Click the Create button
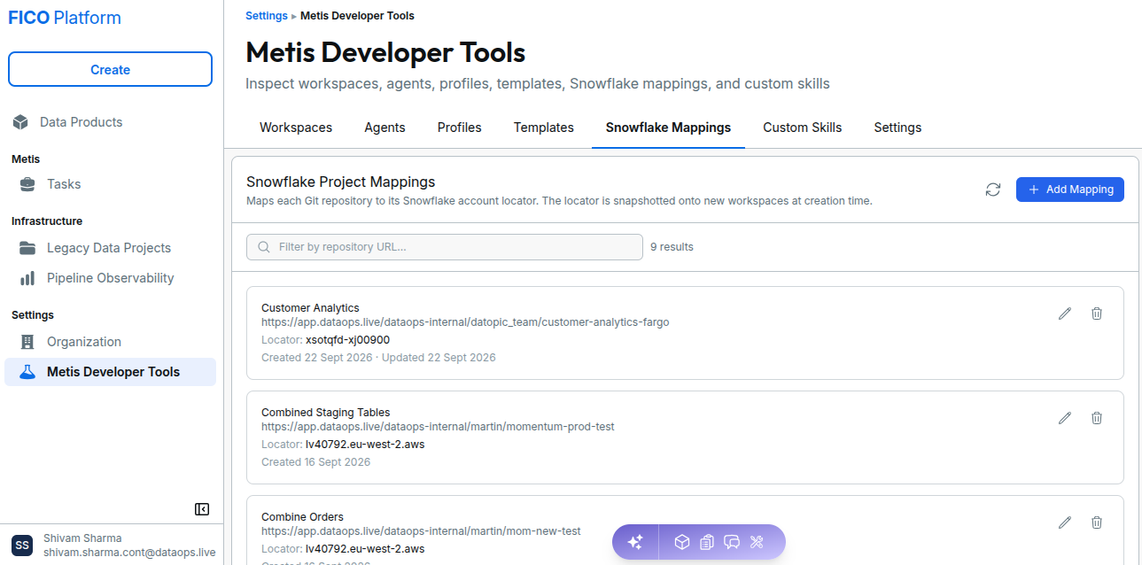1142x565 pixels. 110,70
